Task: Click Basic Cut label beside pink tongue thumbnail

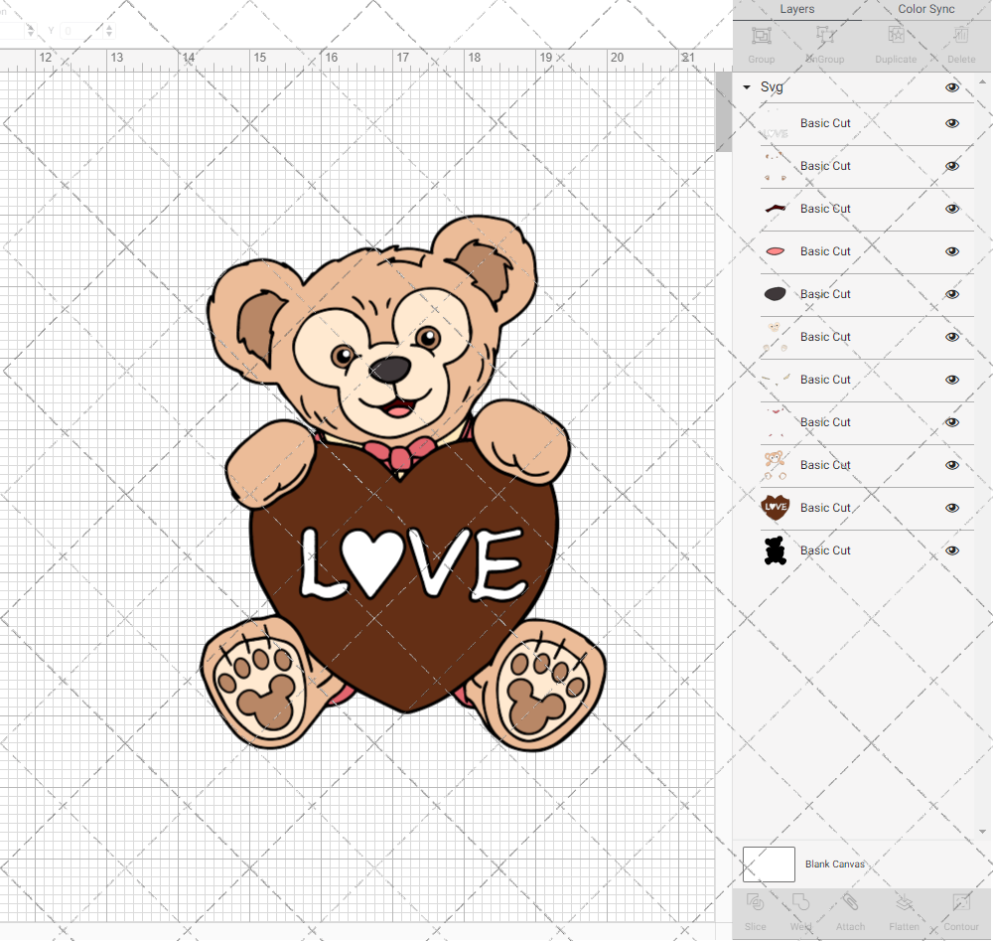Action: coord(825,251)
